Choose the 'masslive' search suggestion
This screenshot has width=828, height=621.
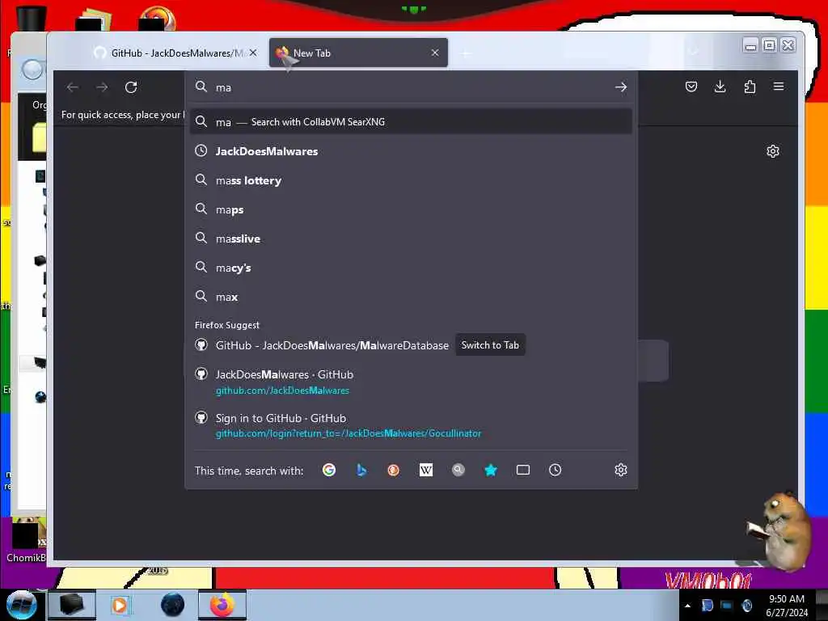[411, 239]
